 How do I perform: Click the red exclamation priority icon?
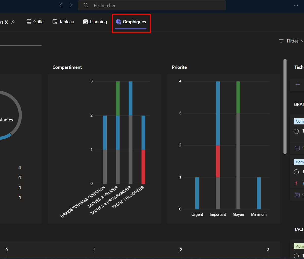pyautogui.click(x=296, y=183)
